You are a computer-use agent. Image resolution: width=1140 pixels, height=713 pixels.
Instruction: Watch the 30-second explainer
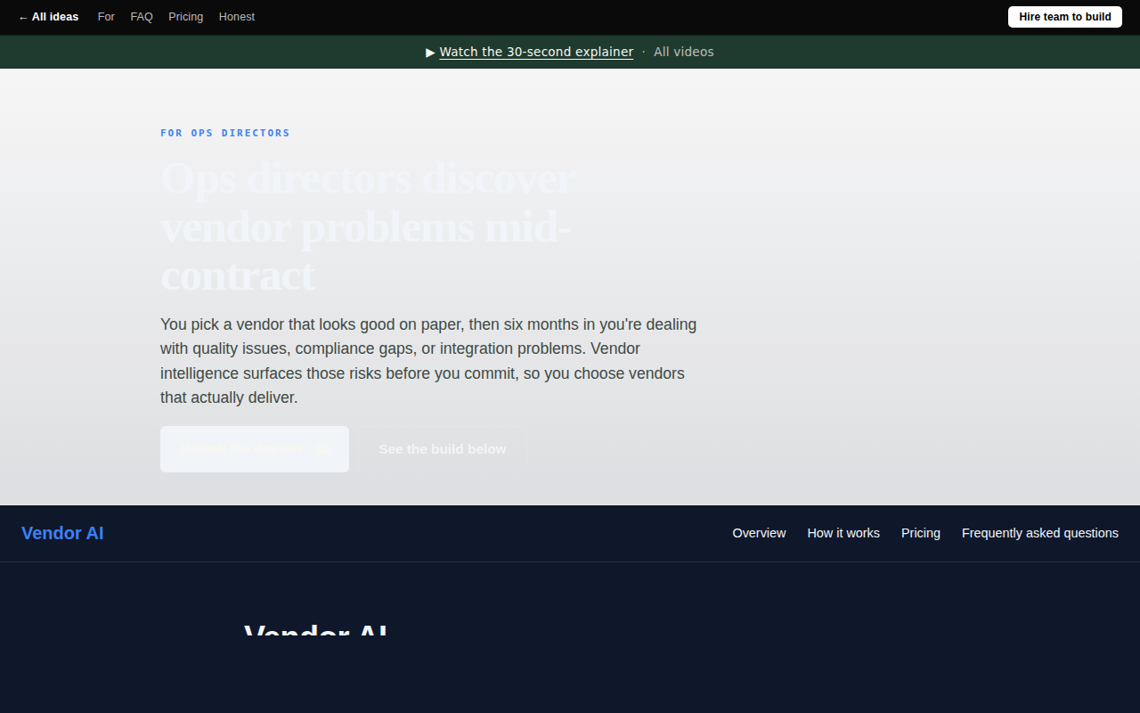tap(536, 52)
